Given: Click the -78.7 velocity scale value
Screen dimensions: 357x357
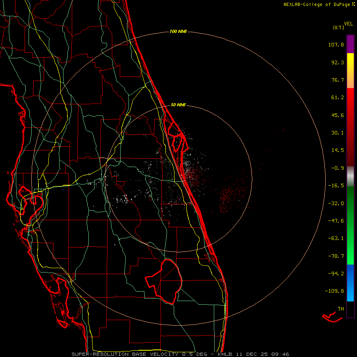Looking at the screenshot, I should (336, 256).
